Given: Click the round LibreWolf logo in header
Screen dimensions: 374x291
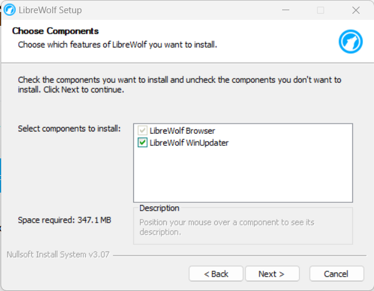Looking at the screenshot, I should click(x=351, y=42).
